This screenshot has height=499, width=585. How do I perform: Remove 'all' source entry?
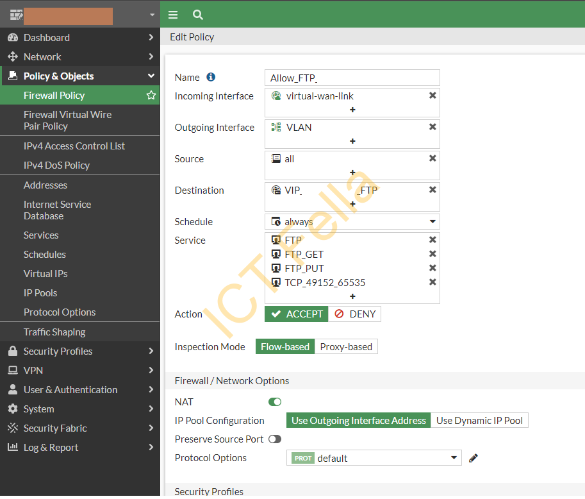tap(433, 158)
